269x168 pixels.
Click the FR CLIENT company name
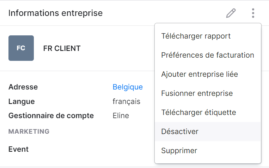coord(62,48)
